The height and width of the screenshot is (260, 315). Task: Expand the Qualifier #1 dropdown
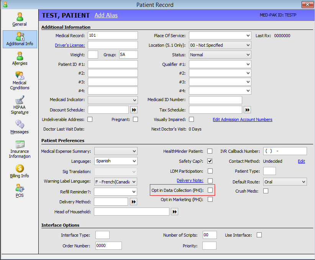pyautogui.click(x=220, y=64)
